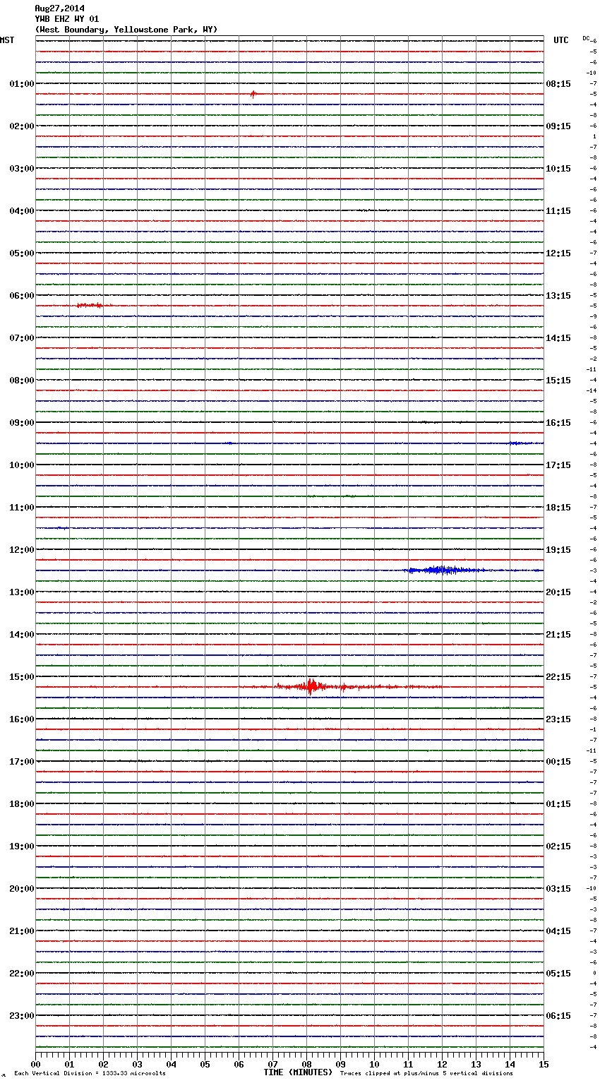
Task: Click the small red burst below the 06:00 trace
Action: point(90,305)
